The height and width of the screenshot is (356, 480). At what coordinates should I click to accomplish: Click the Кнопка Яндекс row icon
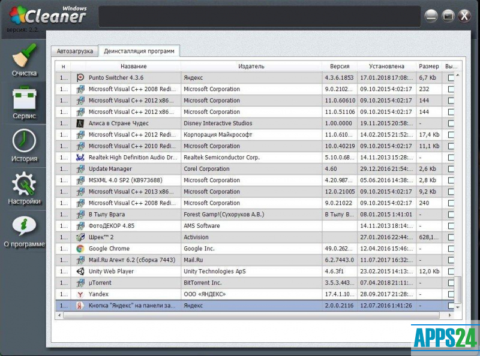(80, 306)
